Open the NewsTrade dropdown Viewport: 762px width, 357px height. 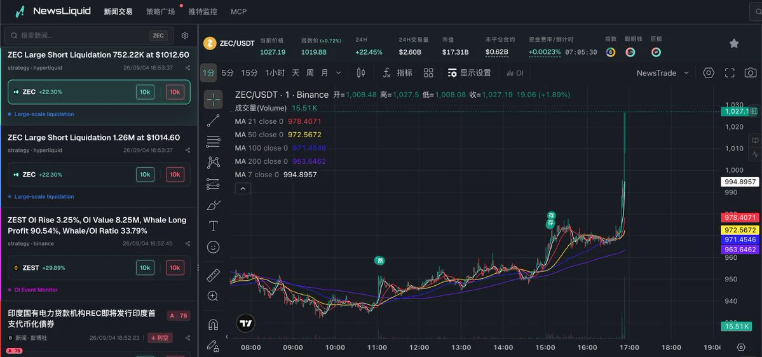[663, 73]
